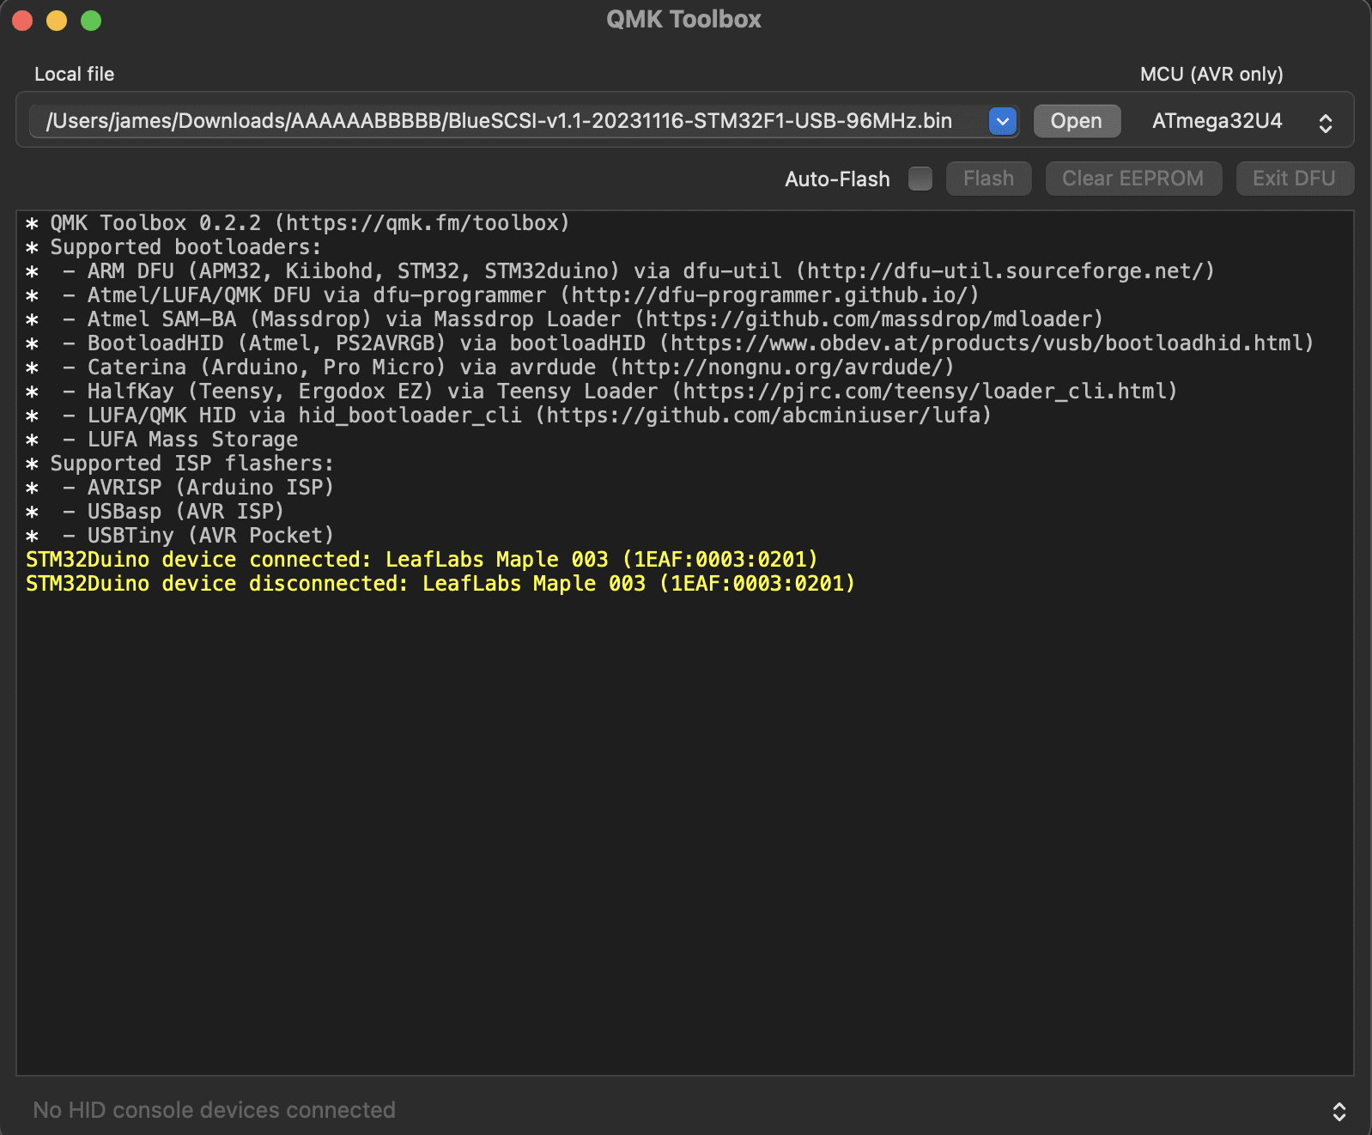Click the 'LUFA Mass Storage' log line
The width and height of the screenshot is (1372, 1135).
(x=162, y=440)
